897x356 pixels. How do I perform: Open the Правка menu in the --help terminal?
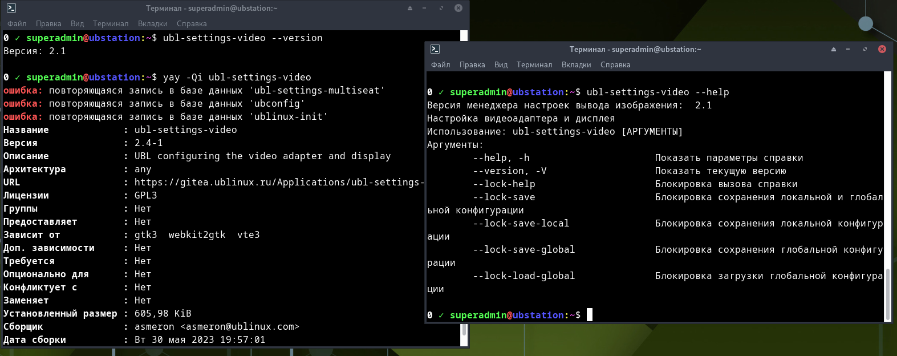click(x=472, y=64)
